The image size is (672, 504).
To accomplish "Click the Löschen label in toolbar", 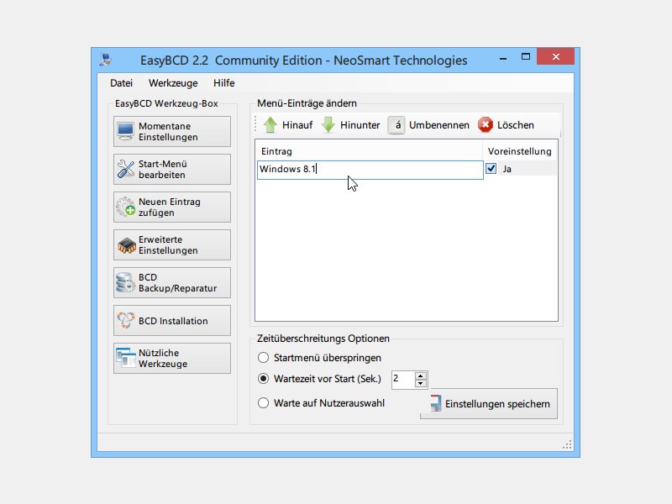I will [516, 125].
